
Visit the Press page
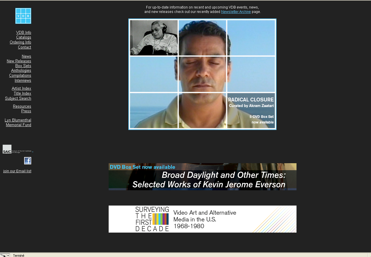tap(26, 111)
